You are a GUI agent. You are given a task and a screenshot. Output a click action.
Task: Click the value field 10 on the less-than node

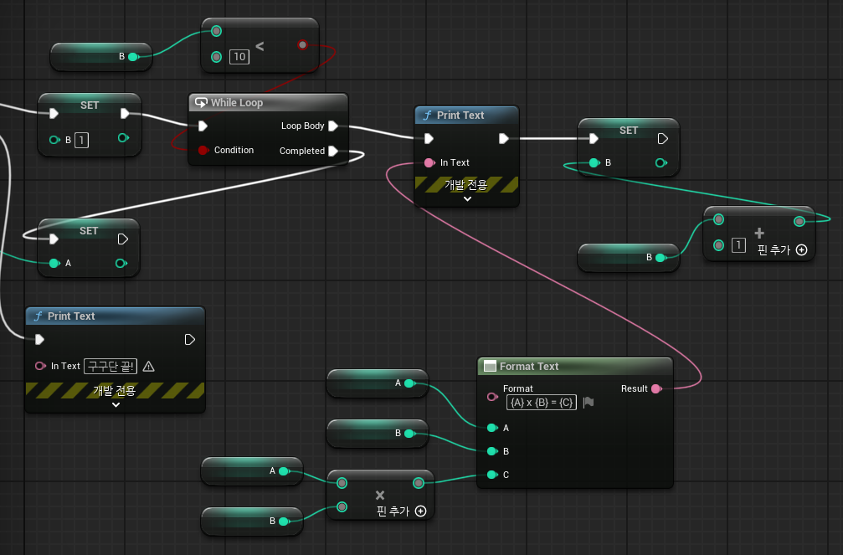[x=239, y=57]
